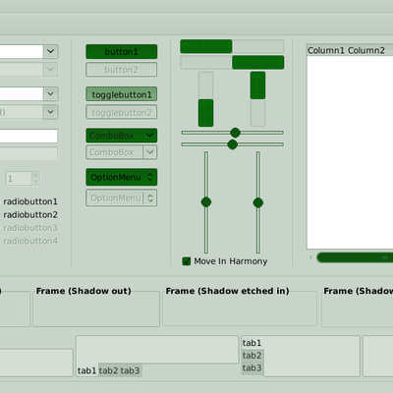
Task: Expand the second disabled combo entry arrow
Action: pyautogui.click(x=51, y=70)
